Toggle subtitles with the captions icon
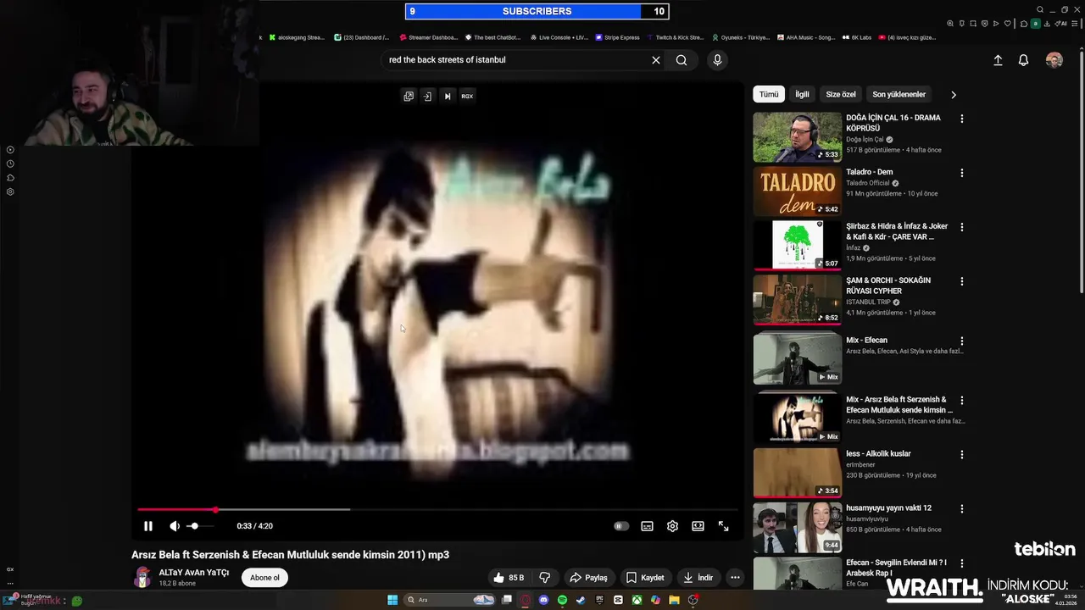This screenshot has height=610, width=1085. click(647, 526)
